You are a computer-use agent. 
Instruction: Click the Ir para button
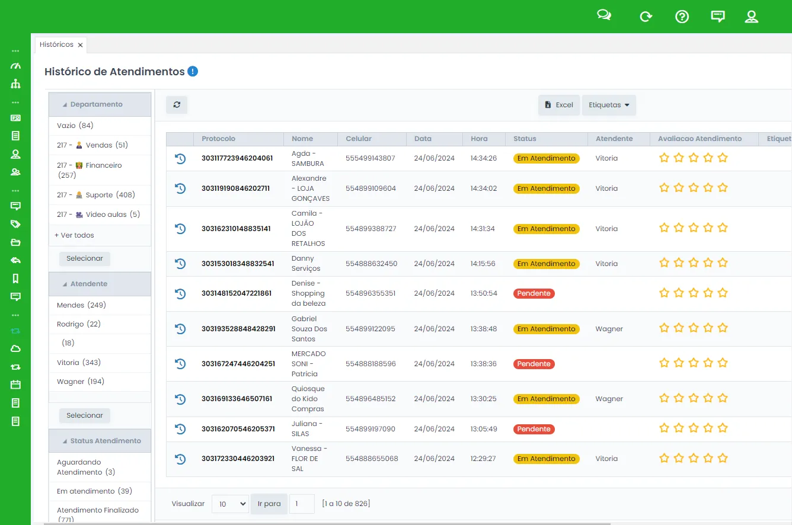pyautogui.click(x=269, y=504)
